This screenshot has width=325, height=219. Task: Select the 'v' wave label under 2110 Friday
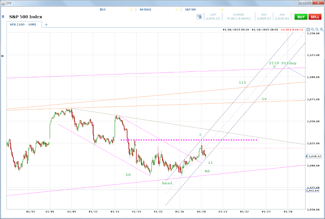pyautogui.click(x=274, y=67)
